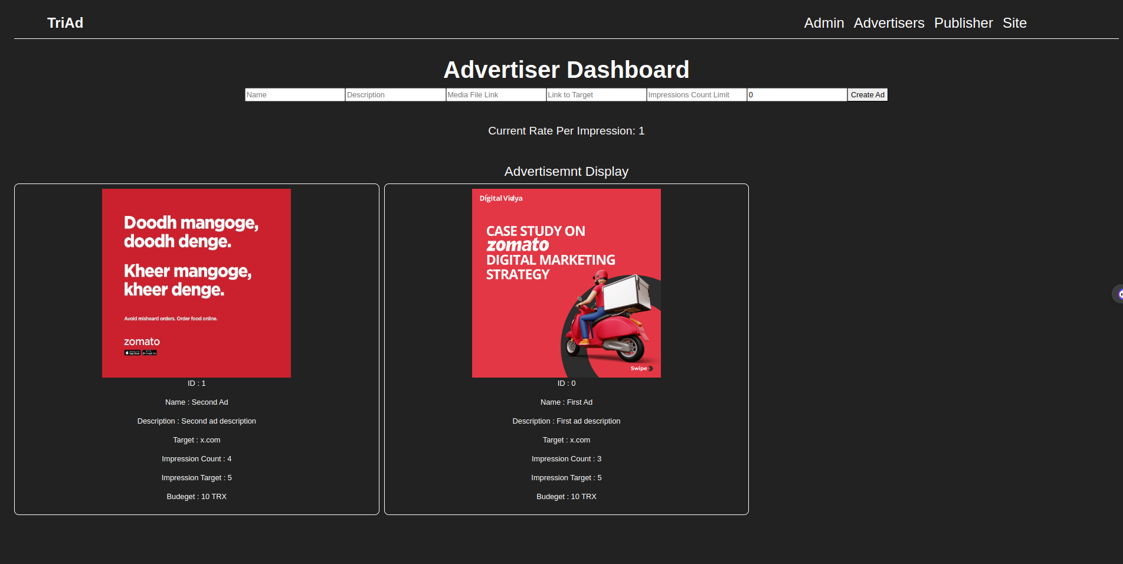
Task: Select the 'ID : 0' text
Action: (x=567, y=383)
